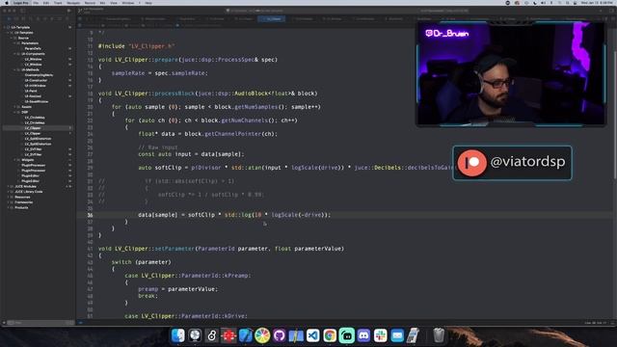
Task: Open GitHub Desktop from the Dock
Action: [279, 335]
